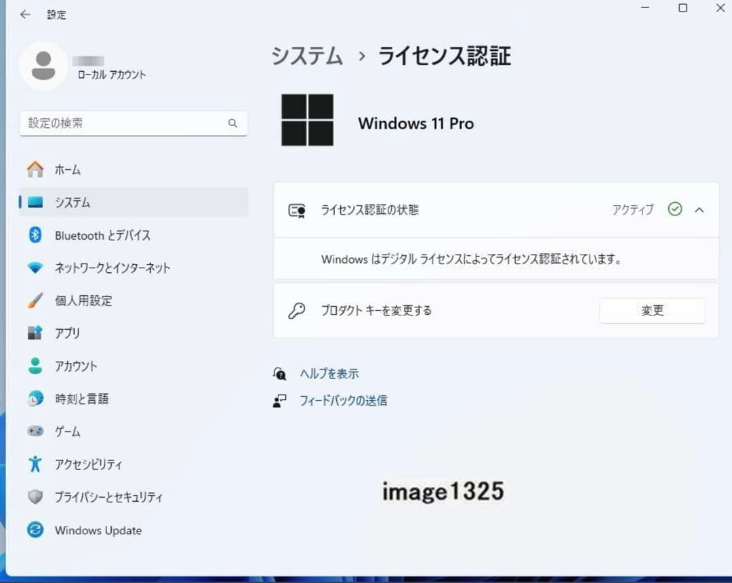Click the ローカル アカウント profile avatar

[43, 65]
